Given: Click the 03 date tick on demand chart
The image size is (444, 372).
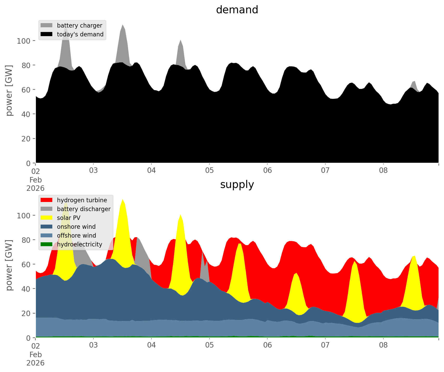Looking at the screenshot, I should (93, 171).
